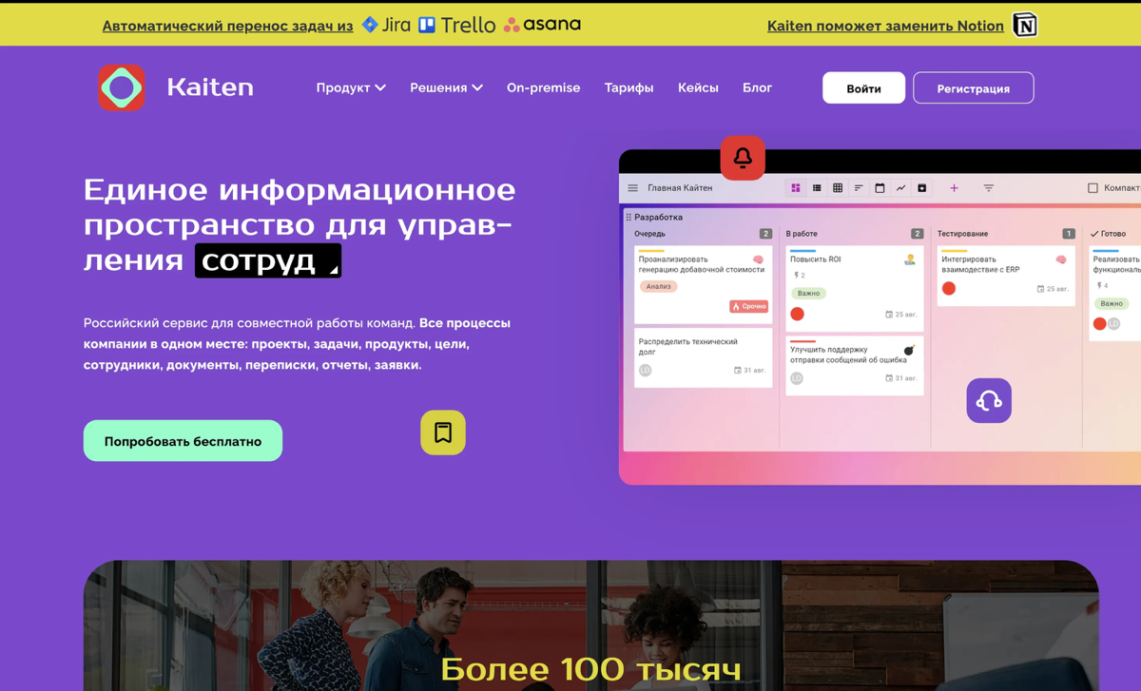1141x691 pixels.
Task: Click the team photo thumbnail below the hero
Action: point(590,625)
